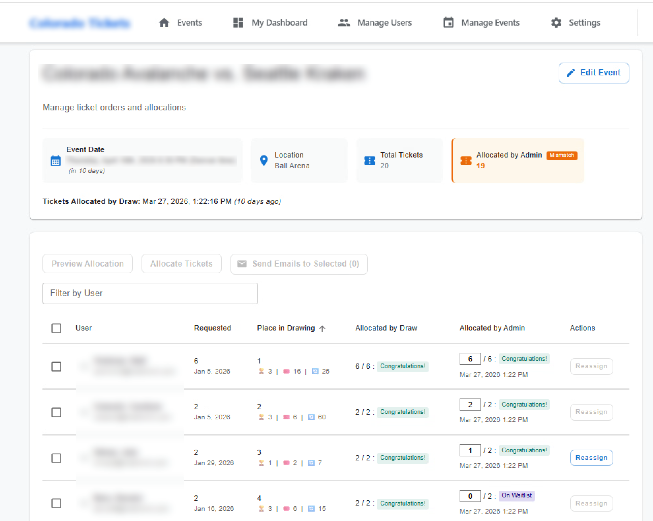Image resolution: width=653 pixels, height=521 pixels.
Task: Click the blue Total Tickets icon
Action: point(370,161)
